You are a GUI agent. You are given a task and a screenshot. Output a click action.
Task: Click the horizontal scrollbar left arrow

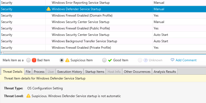(x=1, y=53)
